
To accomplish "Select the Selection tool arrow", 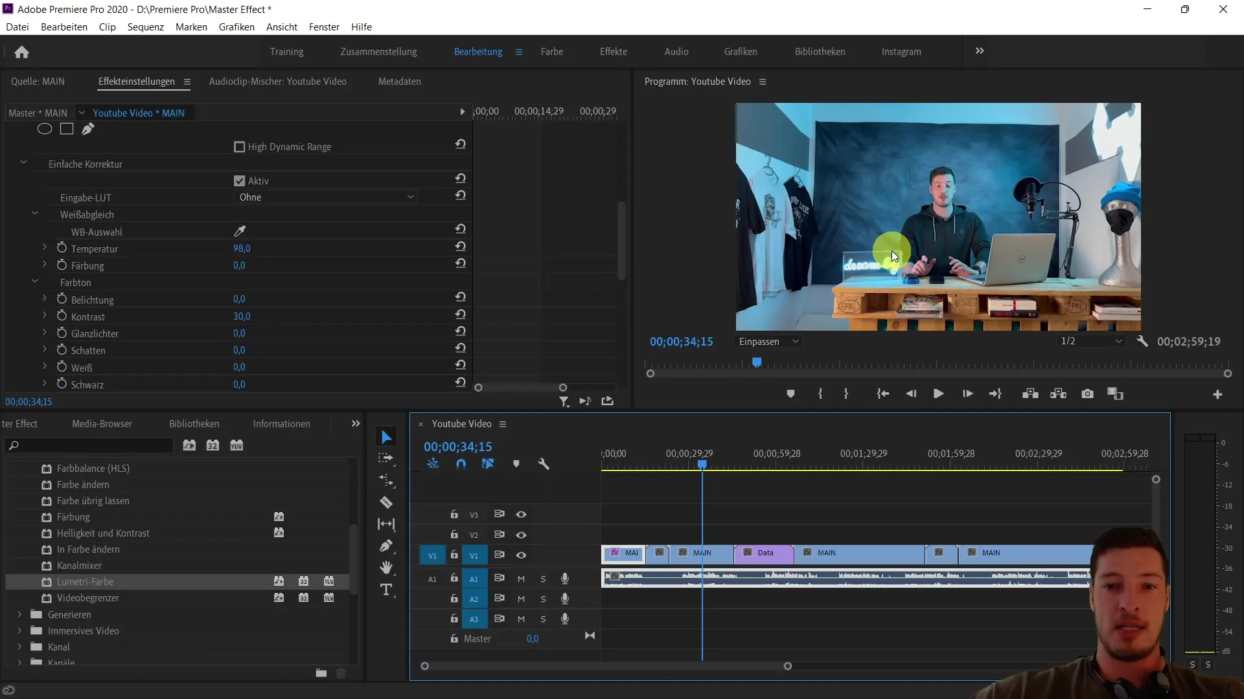I will pos(386,438).
